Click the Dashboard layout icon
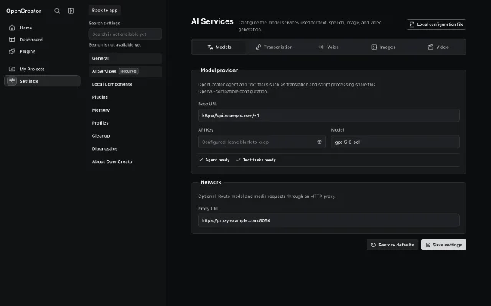This screenshot has width=491, height=306. tap(12, 39)
